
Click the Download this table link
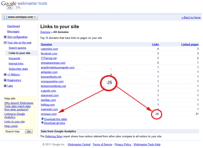[x=56, y=119]
